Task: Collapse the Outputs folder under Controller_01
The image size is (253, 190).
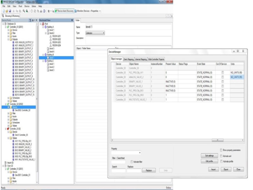Action: (x=8, y=39)
